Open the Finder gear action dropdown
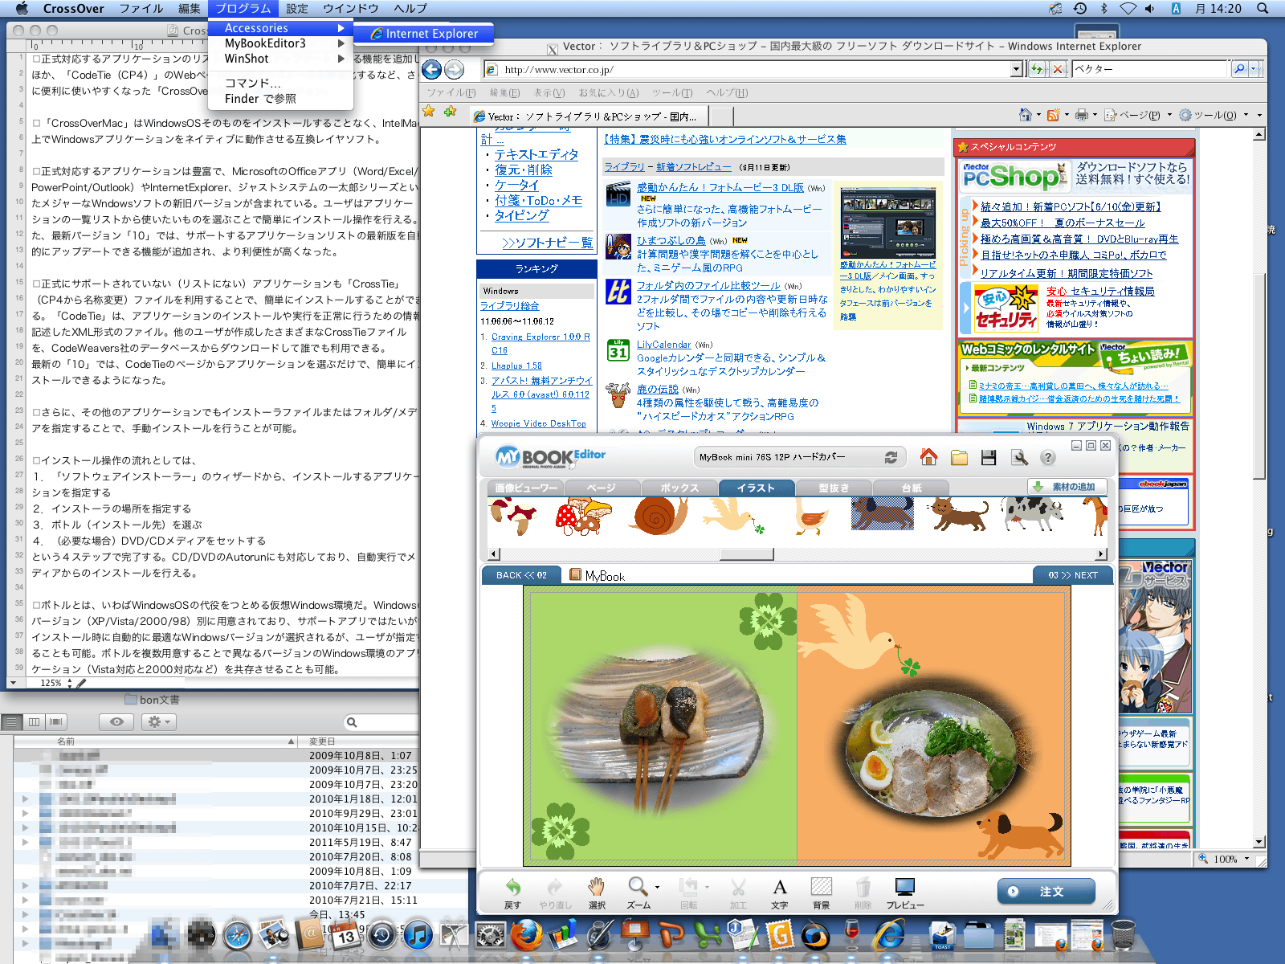 pyautogui.click(x=157, y=721)
